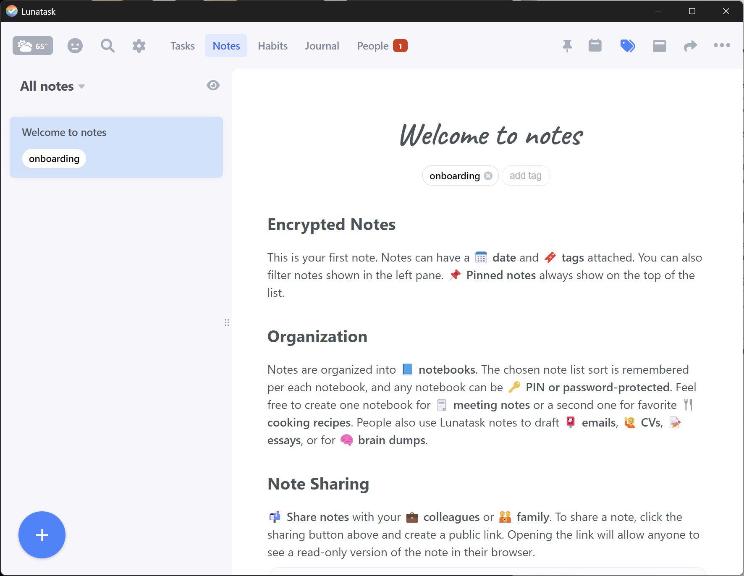744x576 pixels.
Task: Click the mood tracker face icon
Action: coord(75,46)
